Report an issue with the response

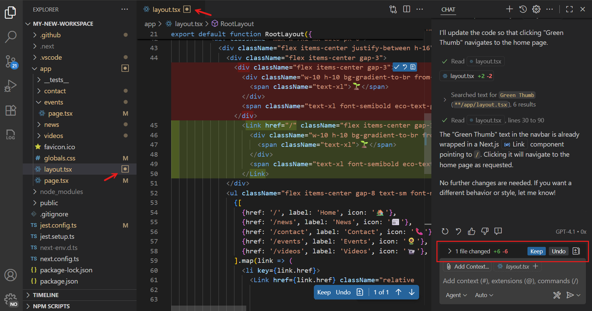click(x=498, y=231)
